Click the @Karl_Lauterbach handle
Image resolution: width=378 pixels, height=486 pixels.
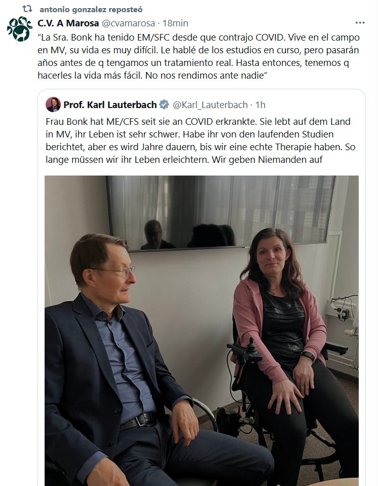coord(211,105)
